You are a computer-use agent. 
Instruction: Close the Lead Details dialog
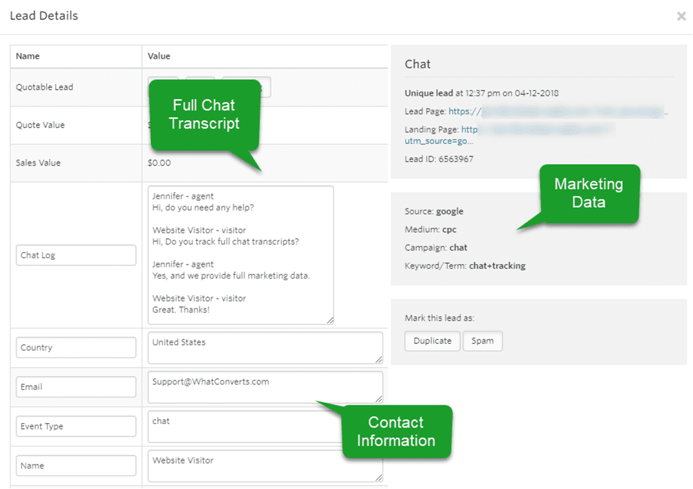tap(681, 17)
